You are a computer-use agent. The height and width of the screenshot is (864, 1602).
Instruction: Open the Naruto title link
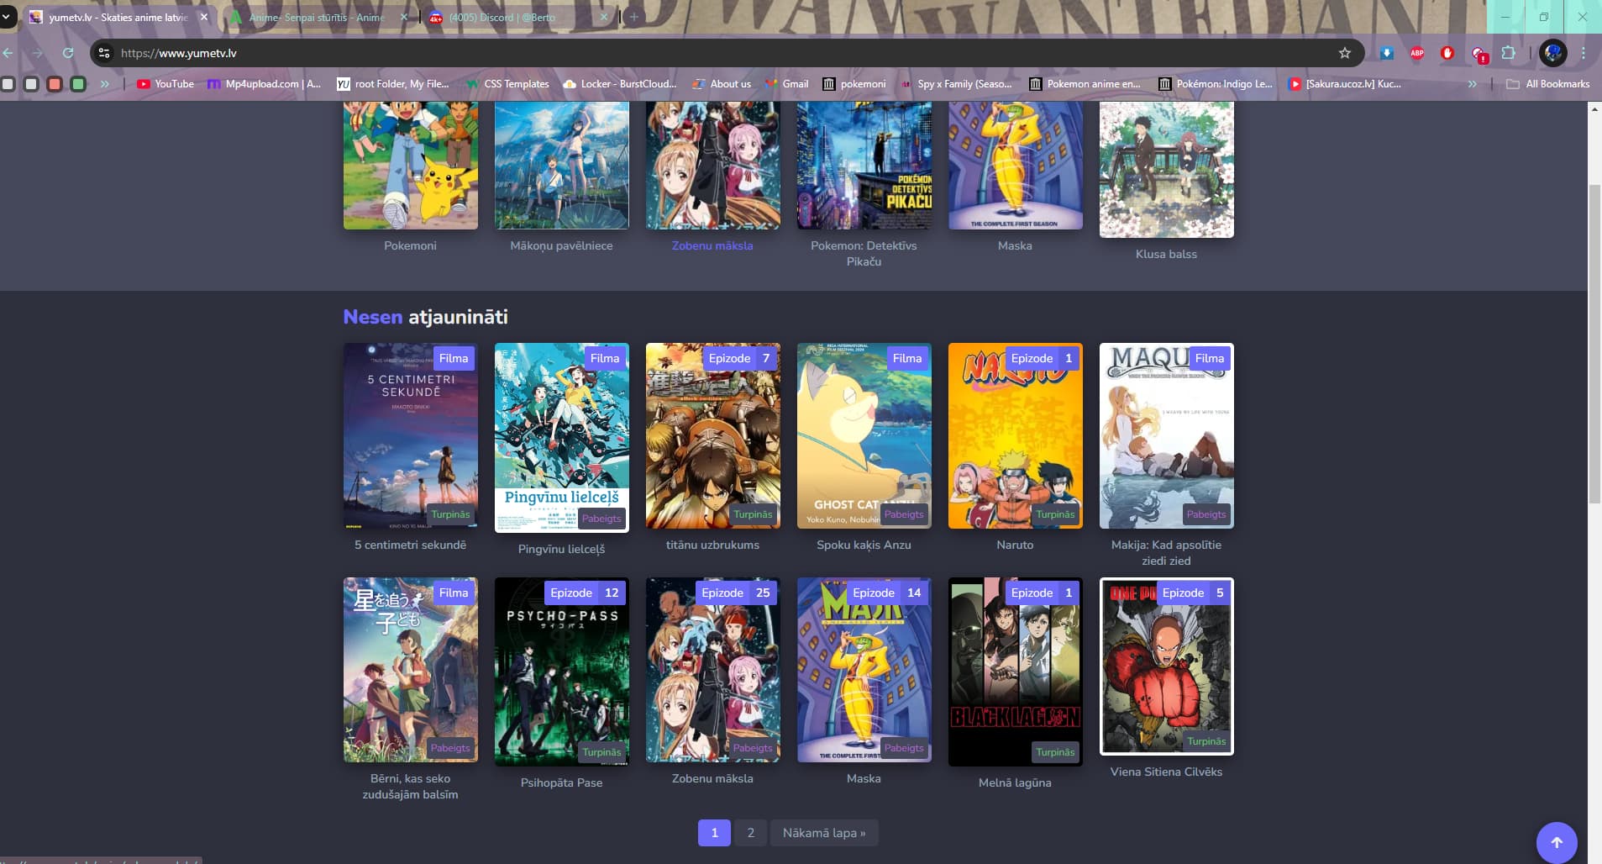[x=1015, y=545]
